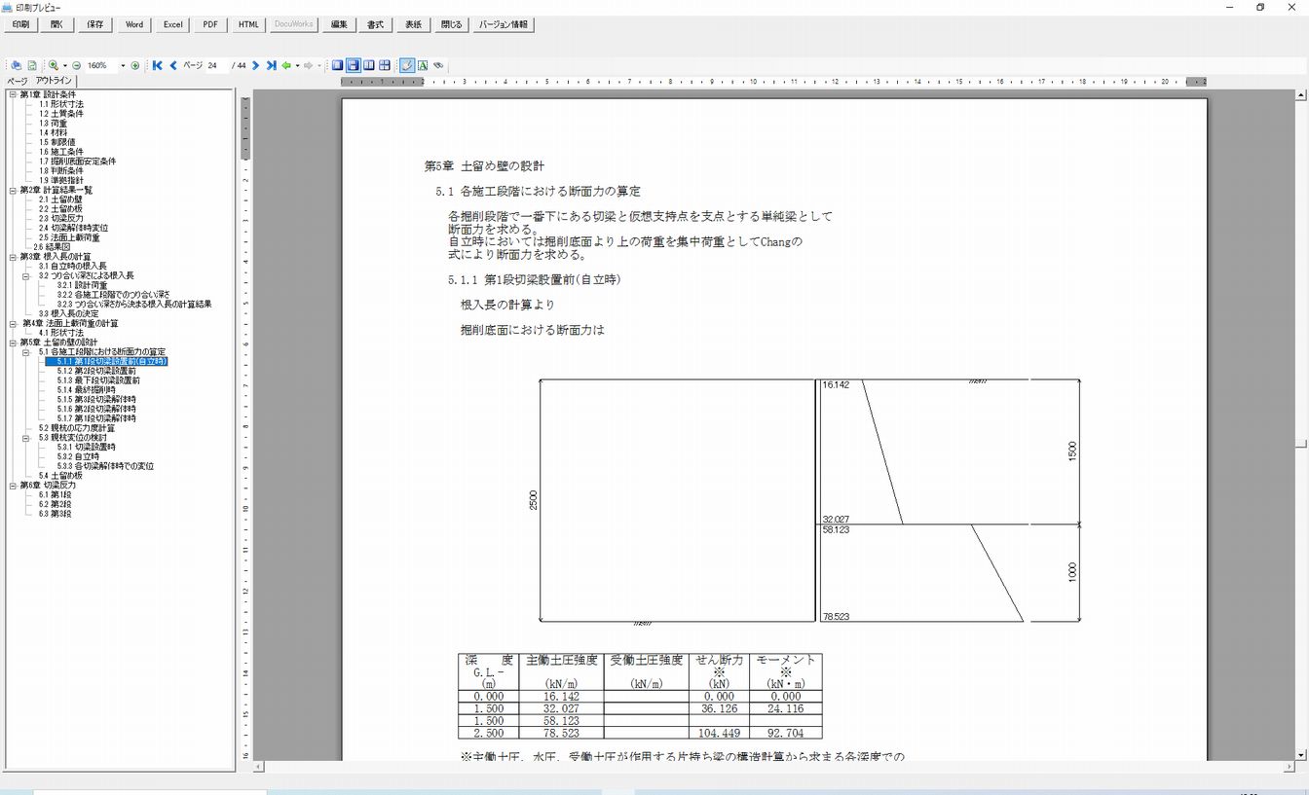Click the 閉じる close button
Image resolution: width=1309 pixels, height=795 pixels.
click(452, 24)
